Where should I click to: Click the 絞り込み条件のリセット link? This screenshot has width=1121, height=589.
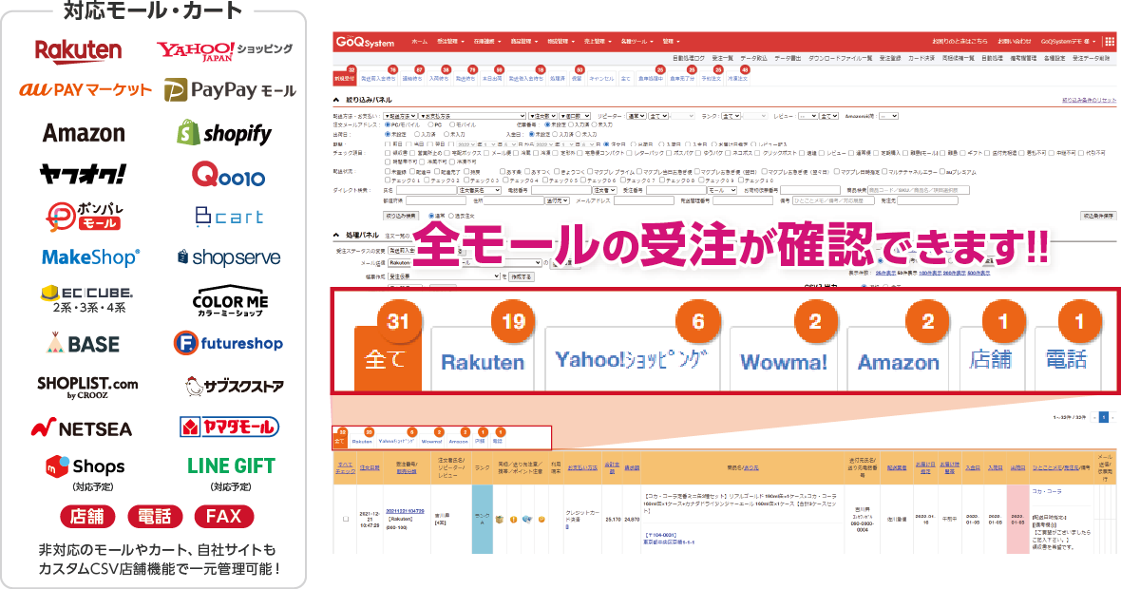[x=1088, y=100]
